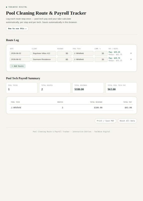
Task: Edit the date field for Bayshore Villas row
Action: click(20, 53)
